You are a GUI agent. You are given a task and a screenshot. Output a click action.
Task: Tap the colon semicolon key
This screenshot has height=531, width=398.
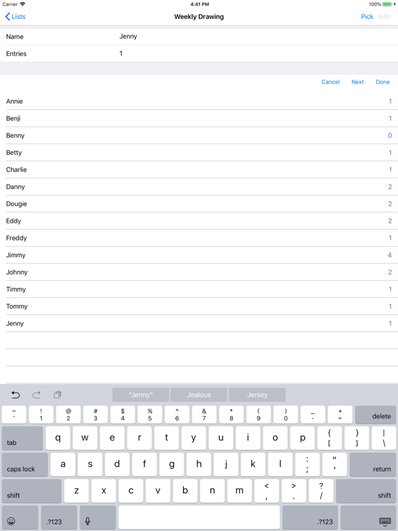[x=307, y=465]
